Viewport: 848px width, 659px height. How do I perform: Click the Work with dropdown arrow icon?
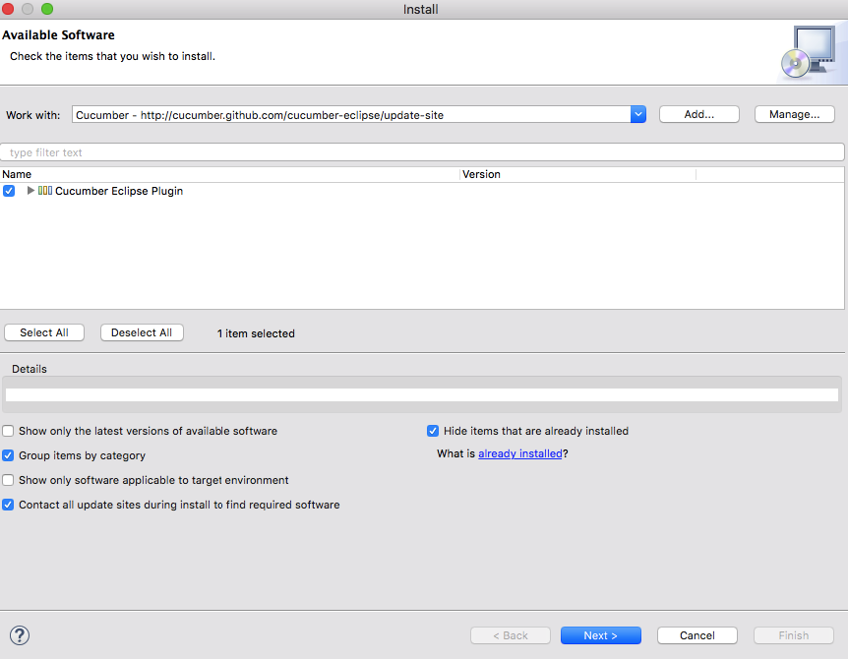[637, 113]
